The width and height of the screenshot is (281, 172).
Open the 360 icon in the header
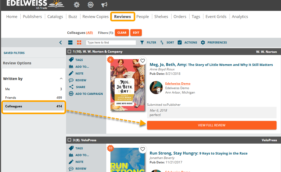91,5
